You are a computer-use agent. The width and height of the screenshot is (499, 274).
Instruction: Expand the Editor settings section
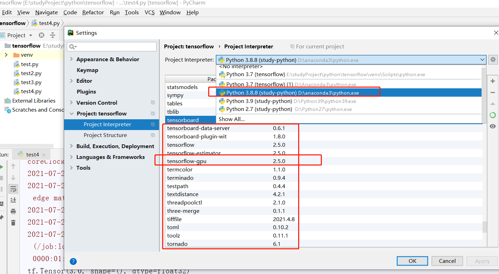71,81
